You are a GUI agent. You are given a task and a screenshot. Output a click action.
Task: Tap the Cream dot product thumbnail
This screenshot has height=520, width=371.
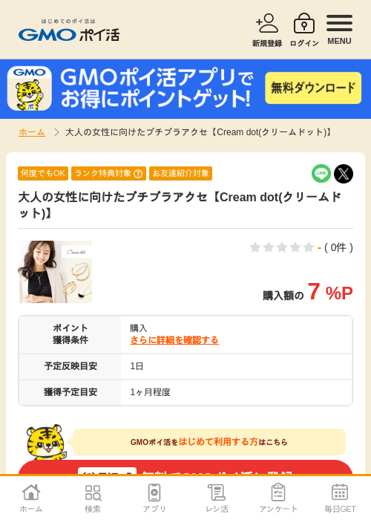point(55,272)
